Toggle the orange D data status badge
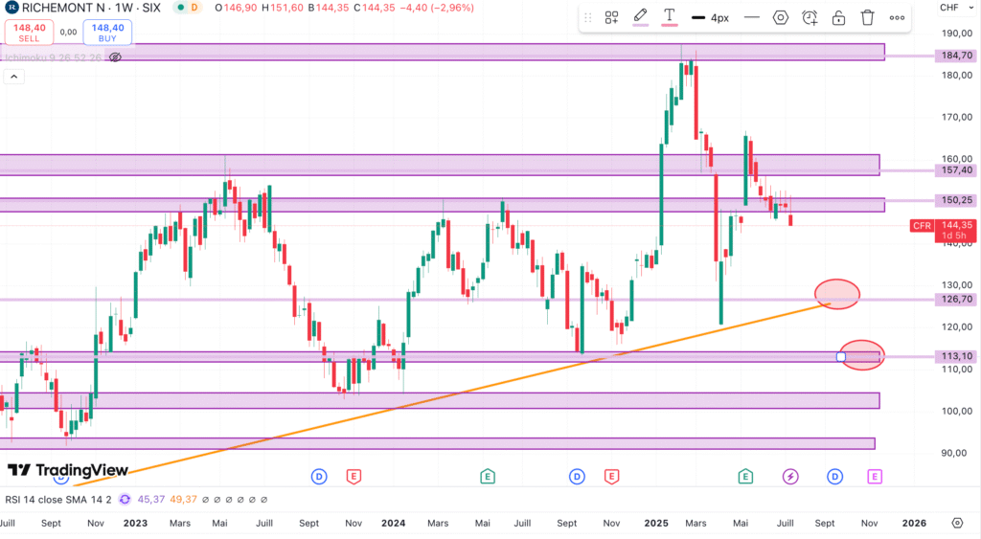The height and width of the screenshot is (539, 981). (194, 8)
